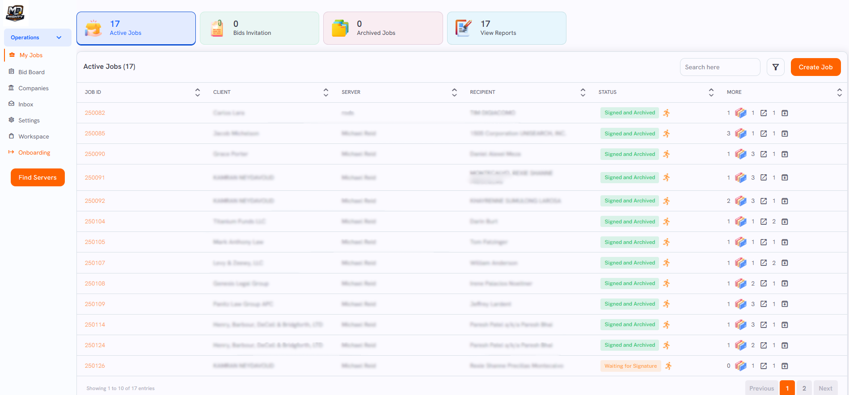Screen dimensions: 849x395
Task: Click the job ID 250124 cell
Action: (95, 345)
